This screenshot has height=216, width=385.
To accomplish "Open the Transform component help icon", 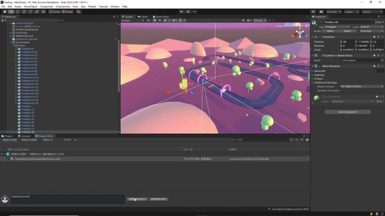I will tap(374, 37).
